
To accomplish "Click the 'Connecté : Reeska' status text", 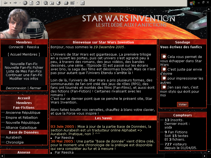I will coord(24,47).
